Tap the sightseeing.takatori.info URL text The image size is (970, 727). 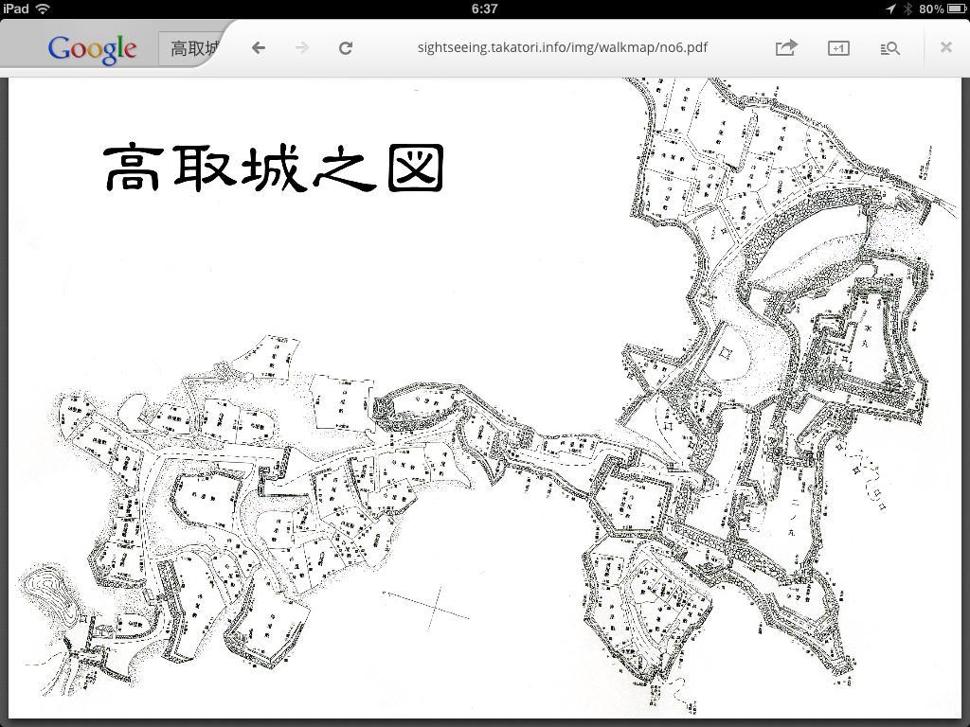(562, 47)
